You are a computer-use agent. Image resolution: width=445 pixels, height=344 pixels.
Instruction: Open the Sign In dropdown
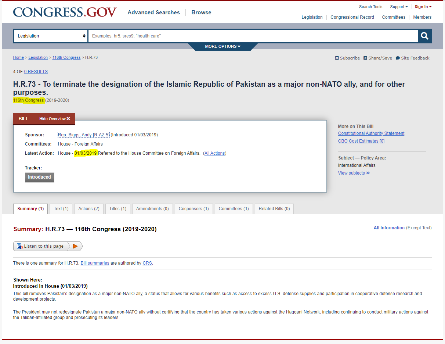pos(423,7)
